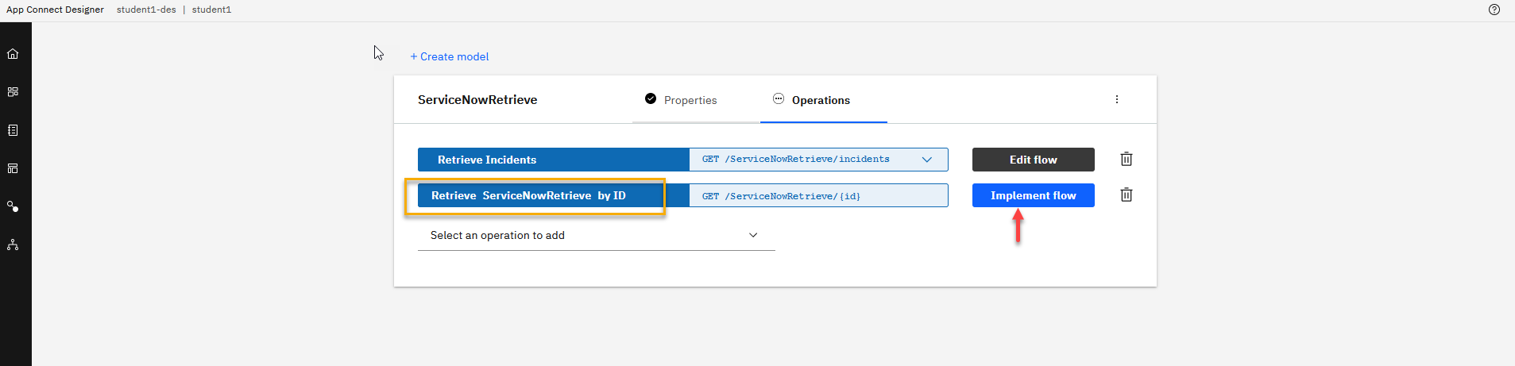Open the ServiceNowRetrieve model overflow menu

1116,99
